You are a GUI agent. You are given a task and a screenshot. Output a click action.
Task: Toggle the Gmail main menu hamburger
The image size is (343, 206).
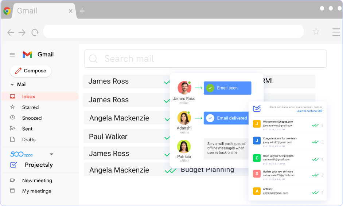12,55
